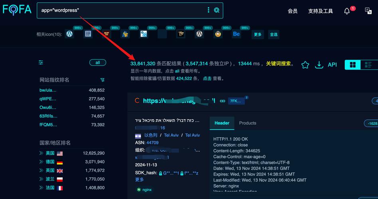Open the search options three-dot menu
Viewport: 378px width, 199px height.
tap(208, 10)
